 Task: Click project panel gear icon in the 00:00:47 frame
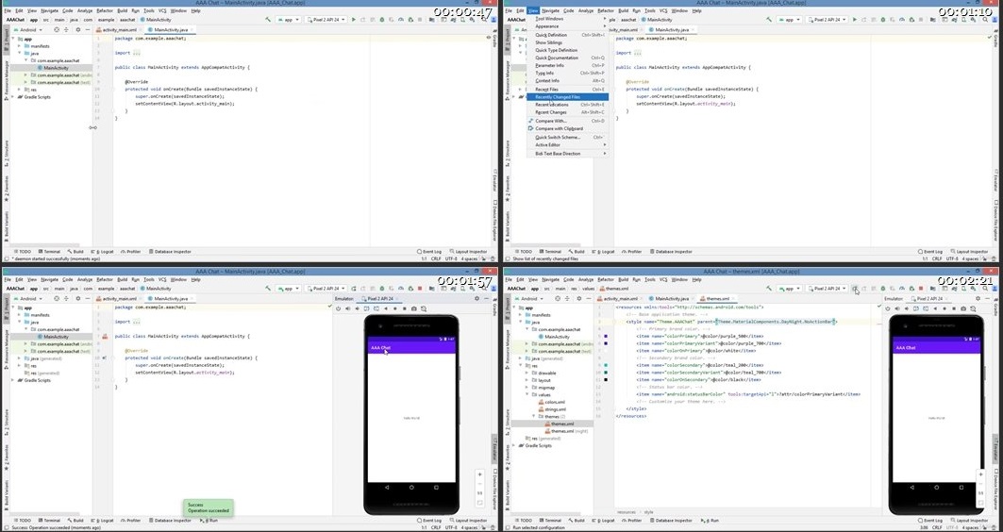pyautogui.click(x=78, y=29)
